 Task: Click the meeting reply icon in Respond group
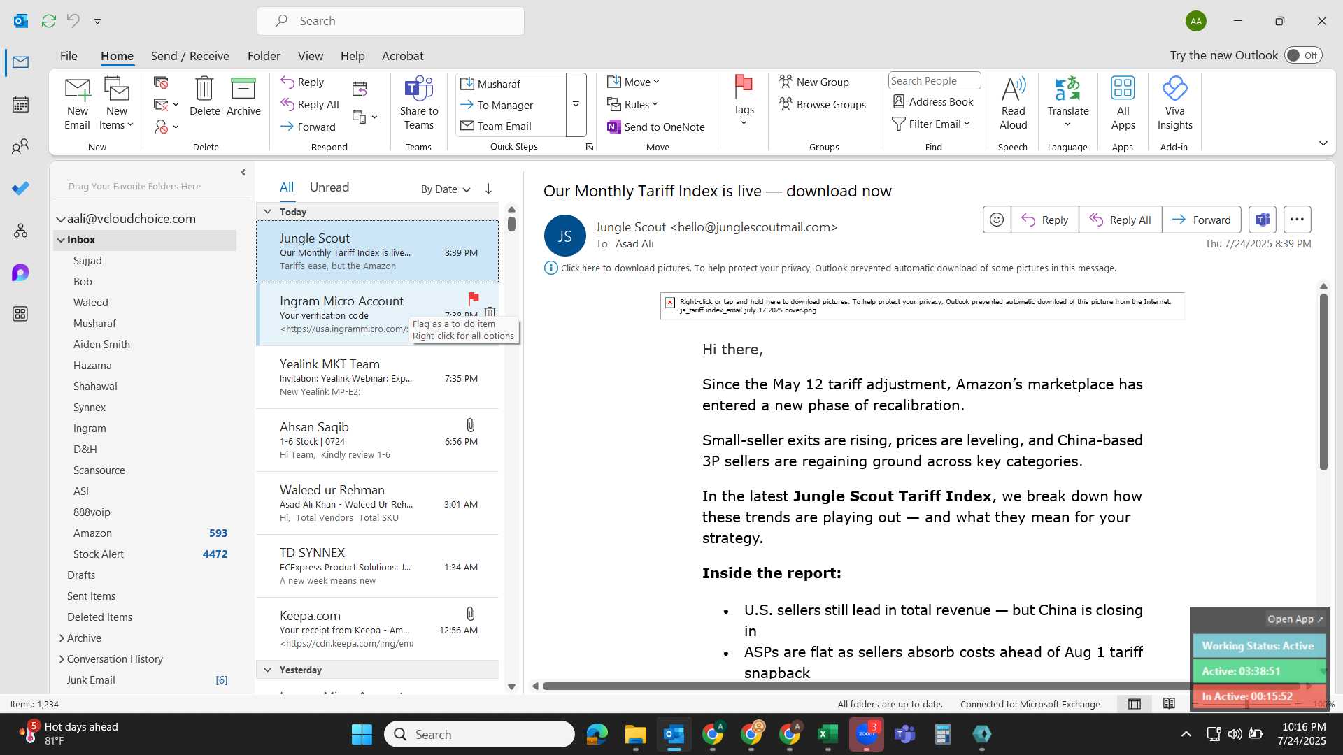360,89
